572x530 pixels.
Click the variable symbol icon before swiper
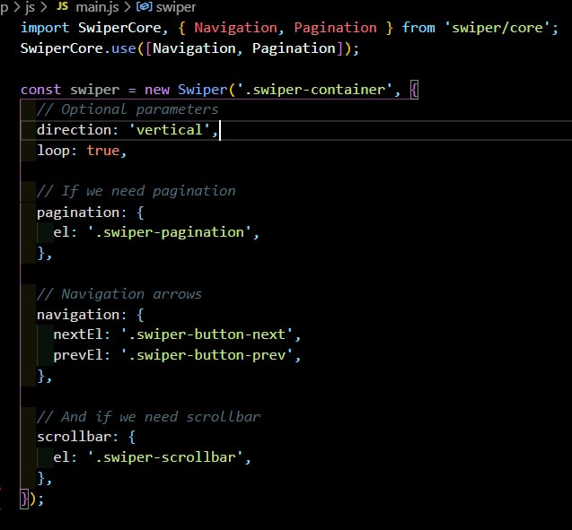[x=144, y=6]
